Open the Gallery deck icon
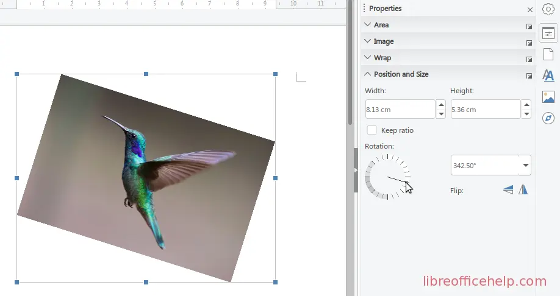The image size is (560, 296). (x=548, y=97)
